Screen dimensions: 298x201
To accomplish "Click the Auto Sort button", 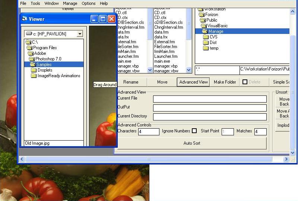I will click(192, 143).
